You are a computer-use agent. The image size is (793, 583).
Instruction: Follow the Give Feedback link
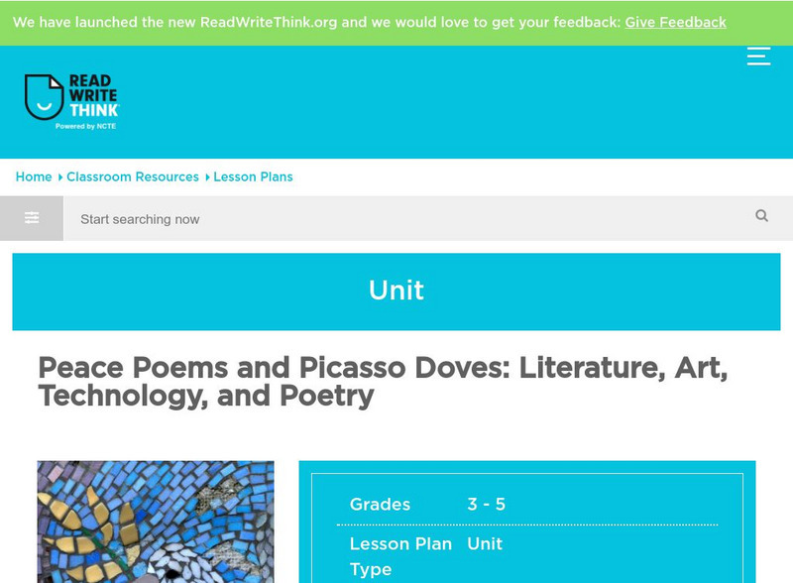(675, 22)
